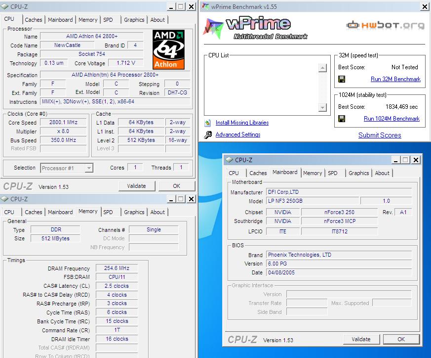Click the Install Missing Libraries icon
This screenshot has height=358, width=431.
click(208, 123)
